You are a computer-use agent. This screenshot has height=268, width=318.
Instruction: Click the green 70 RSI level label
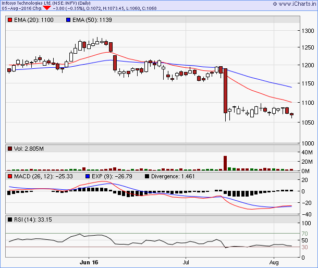point(304,234)
